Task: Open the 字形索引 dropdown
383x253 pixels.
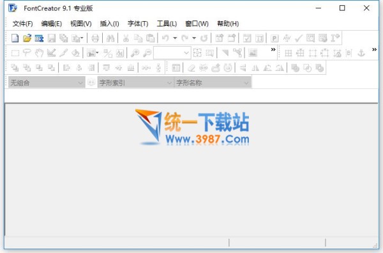Action: point(136,82)
